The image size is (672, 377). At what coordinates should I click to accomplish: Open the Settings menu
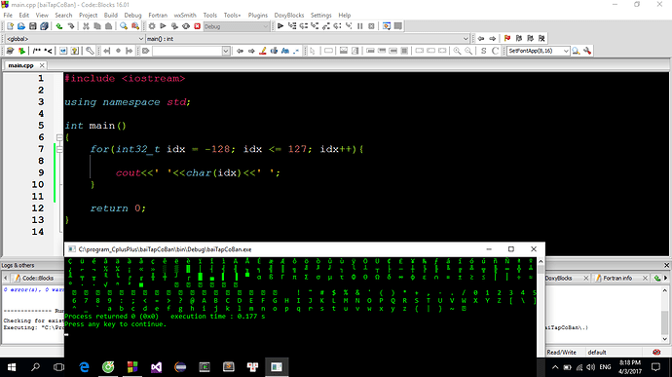point(321,15)
